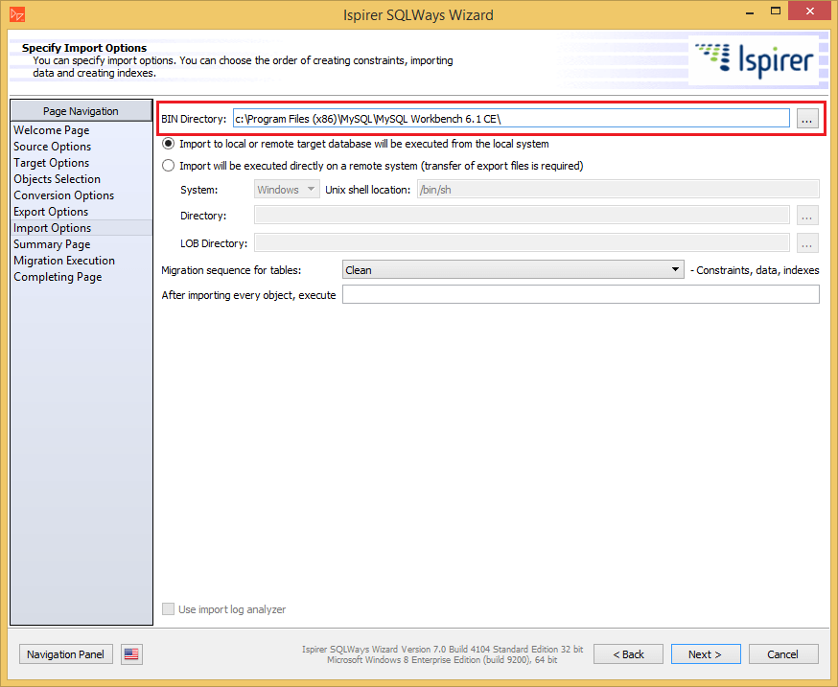
Task: Select direct import on a remote system
Action: coord(168,164)
